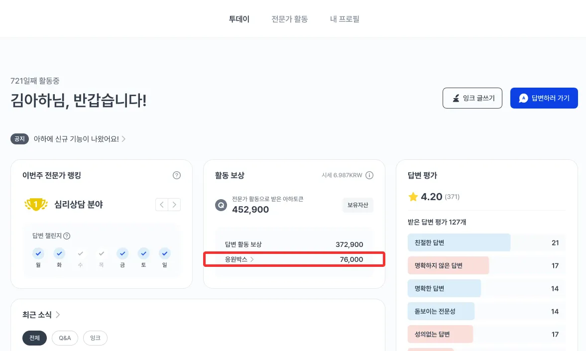Click the 친절한 답변 rating bar
The image size is (586, 351).
click(x=459, y=242)
